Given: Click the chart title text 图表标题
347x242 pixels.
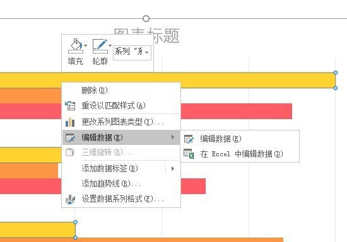Looking at the screenshot, I should click(146, 35).
